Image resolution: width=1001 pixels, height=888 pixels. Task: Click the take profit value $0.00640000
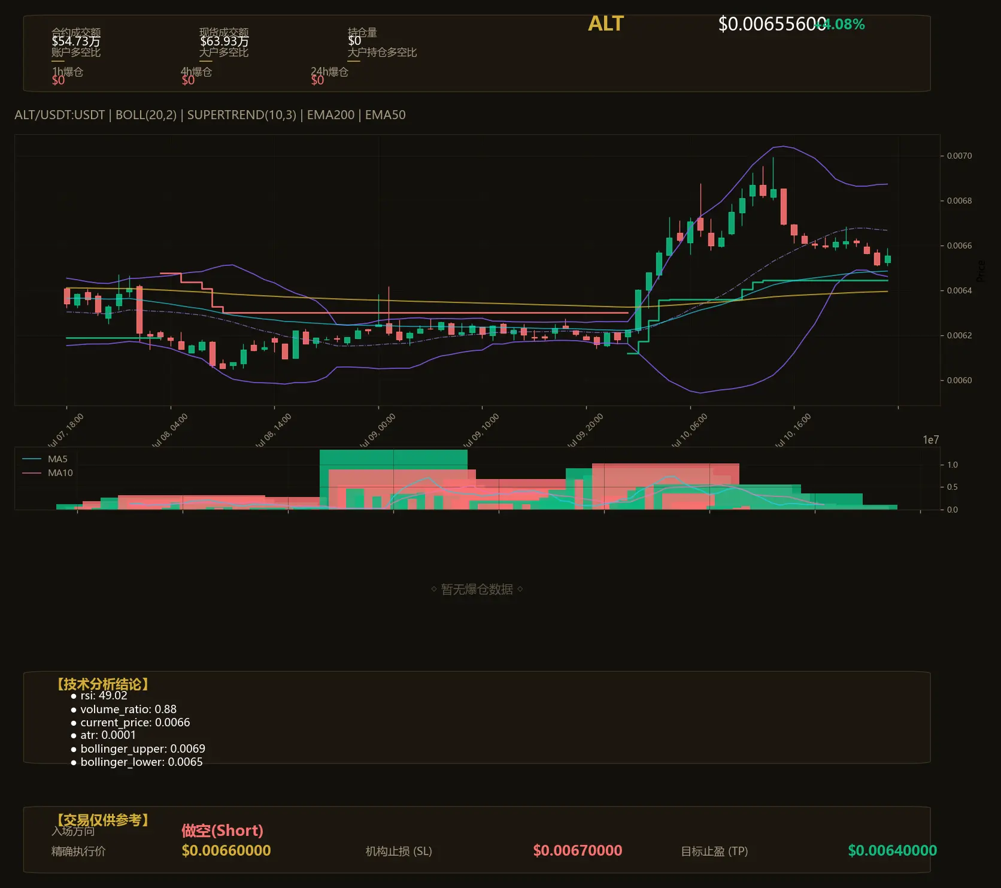pos(893,851)
